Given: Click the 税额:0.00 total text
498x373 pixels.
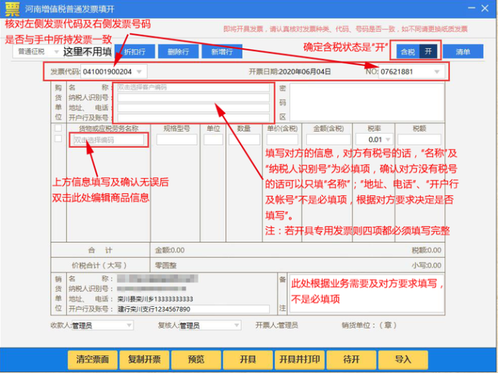Looking at the screenshot, I should pyautogui.click(x=427, y=250).
